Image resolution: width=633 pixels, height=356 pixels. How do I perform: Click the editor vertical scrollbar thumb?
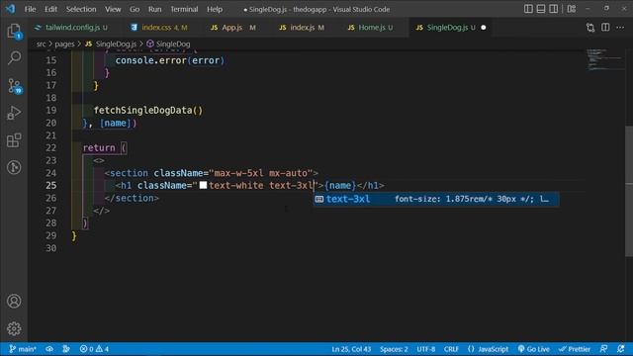[x=629, y=191]
